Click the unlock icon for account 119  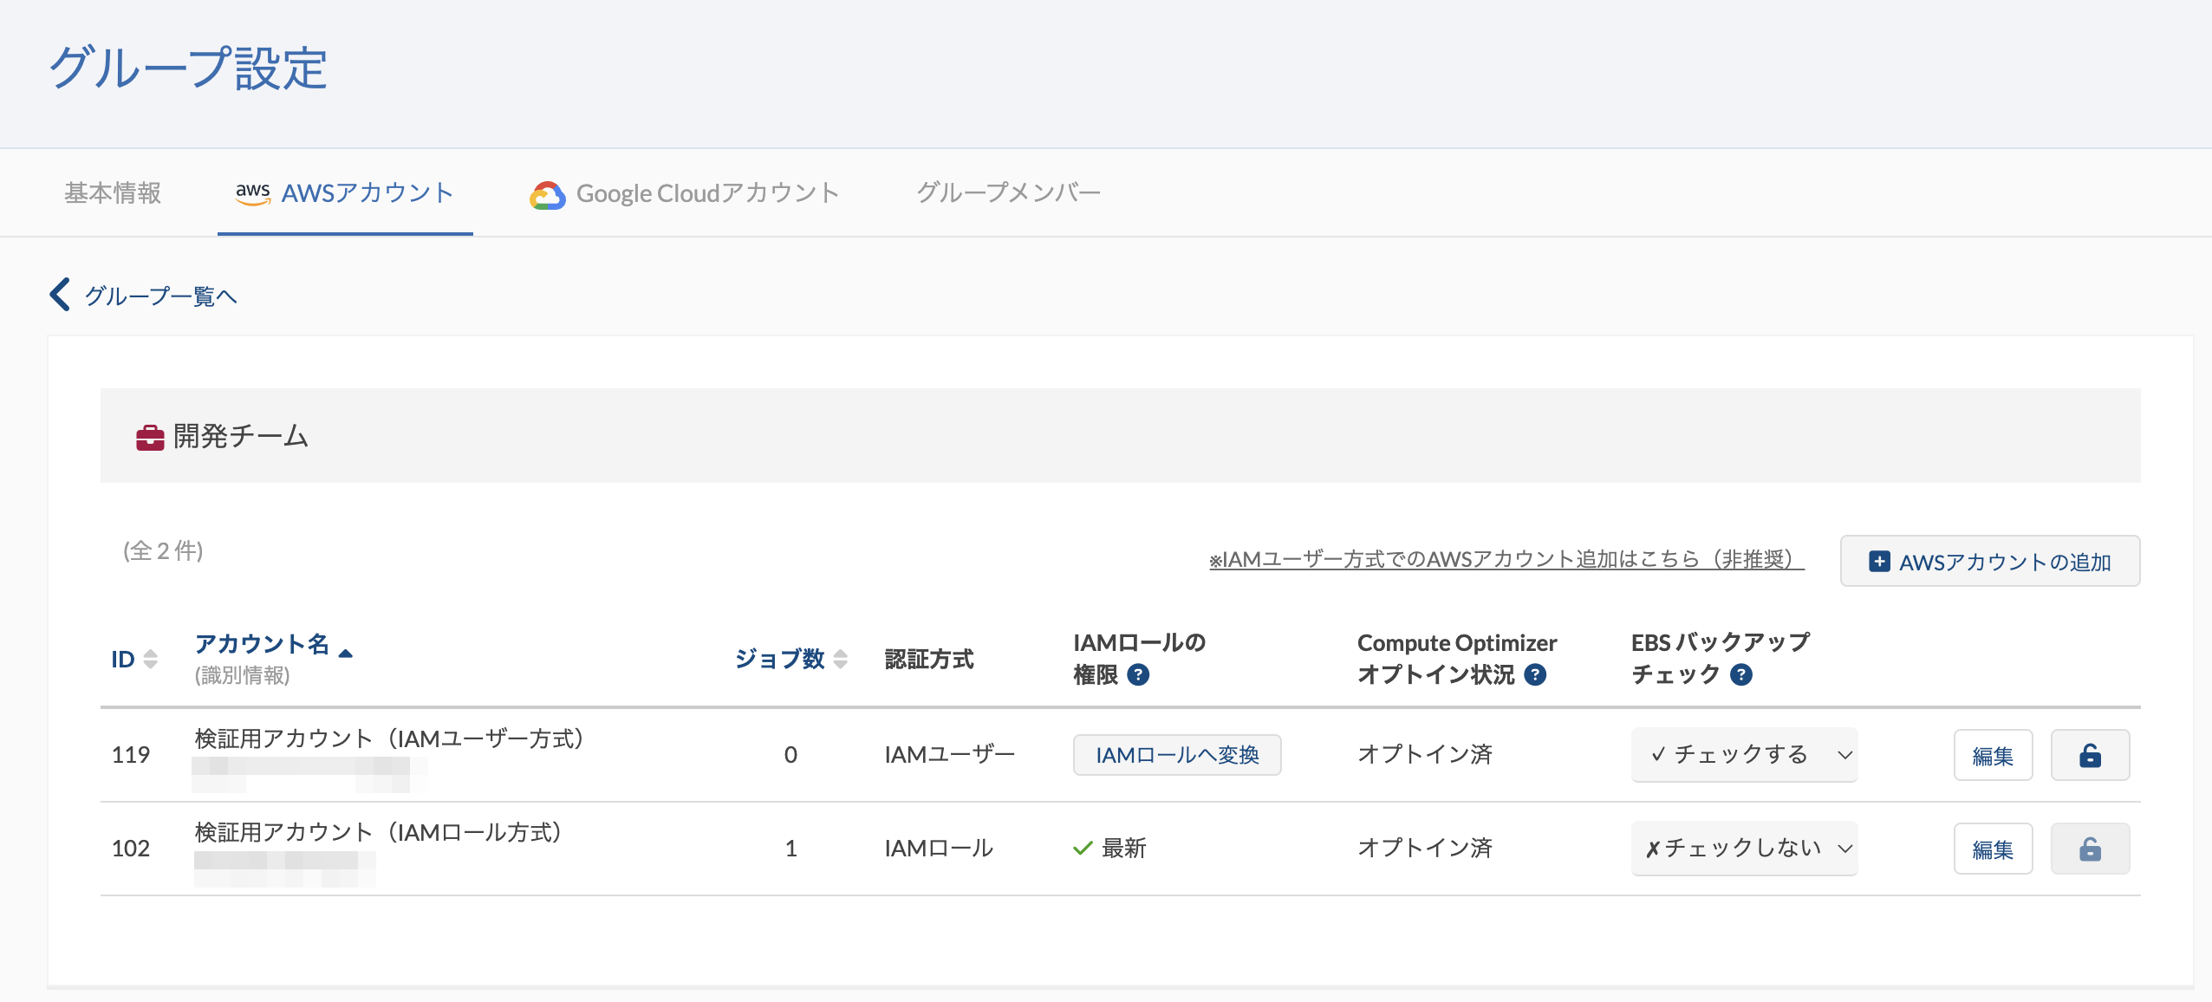pyautogui.click(x=2090, y=755)
